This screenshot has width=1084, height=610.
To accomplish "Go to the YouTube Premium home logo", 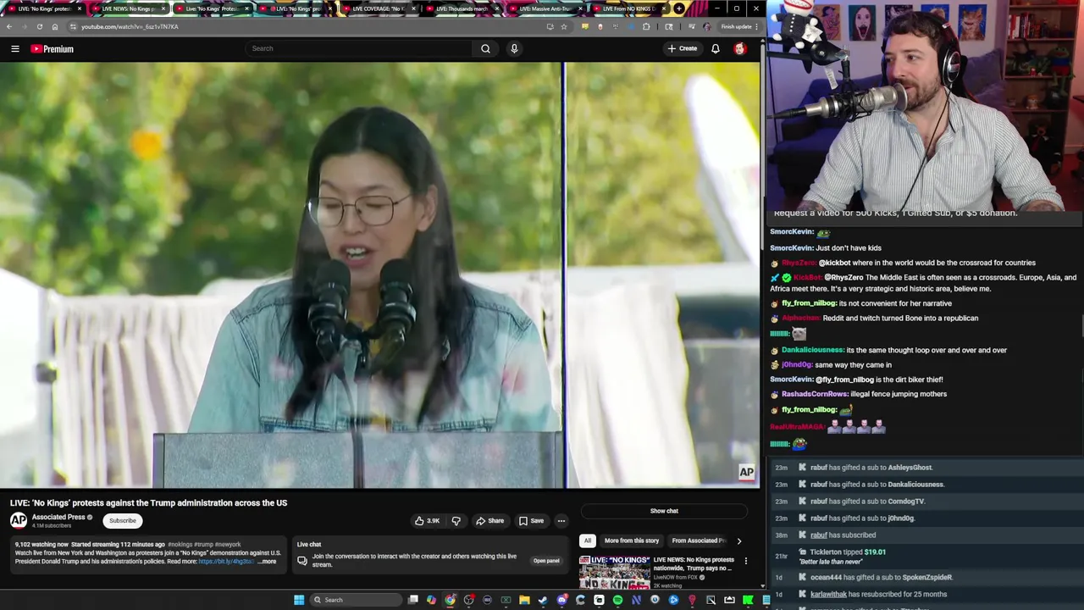I will pos(53,49).
